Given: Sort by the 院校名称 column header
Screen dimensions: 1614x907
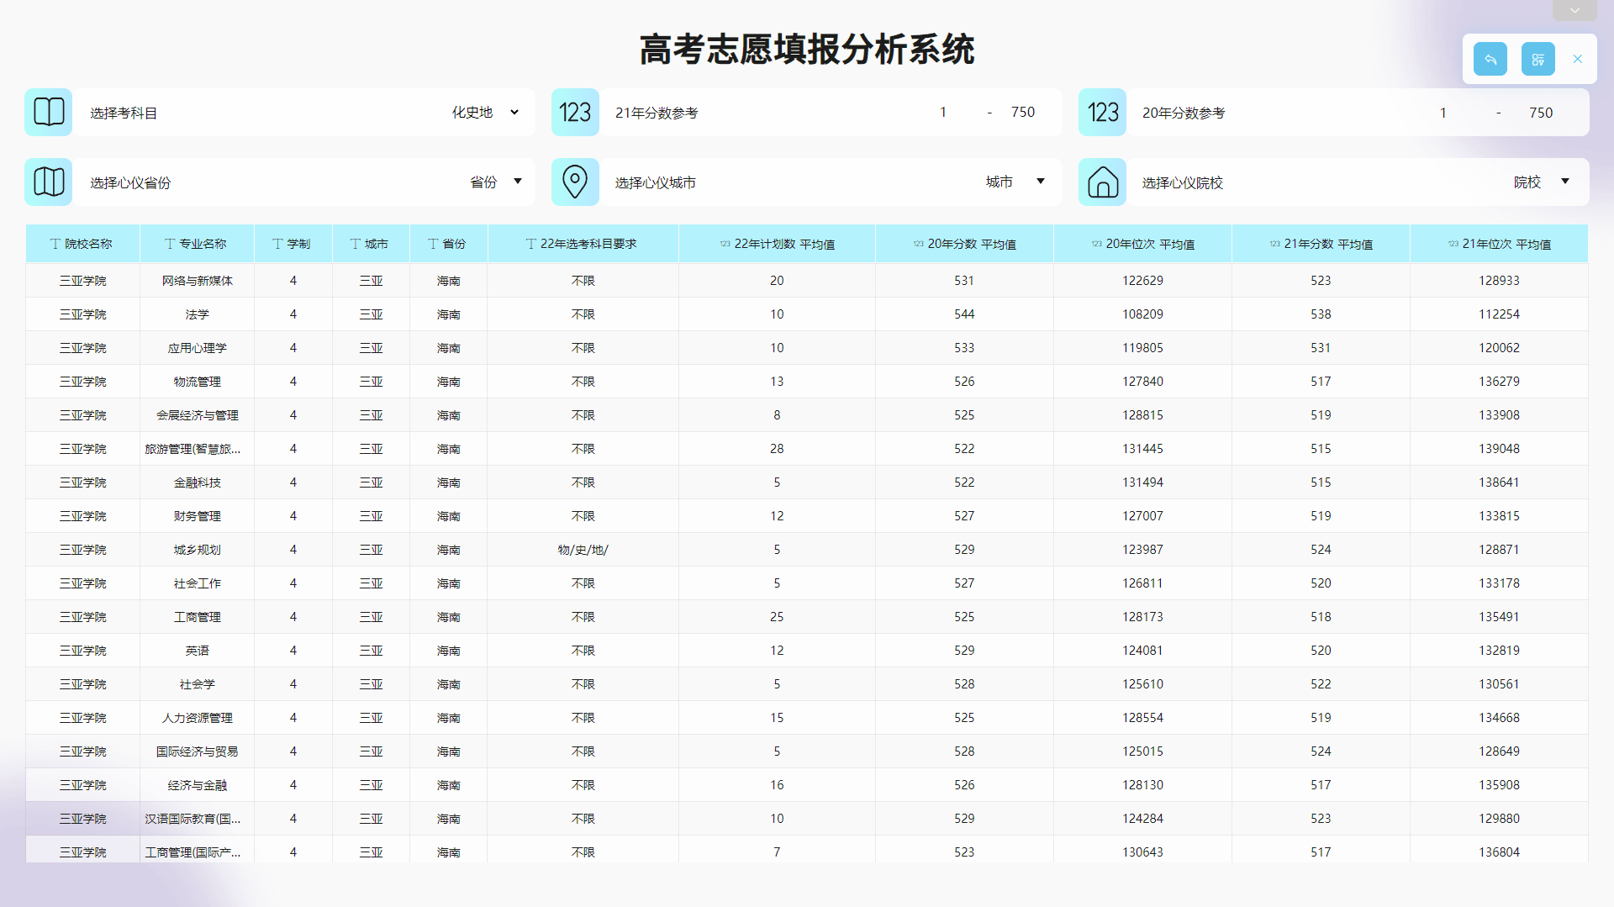Looking at the screenshot, I should 82,244.
